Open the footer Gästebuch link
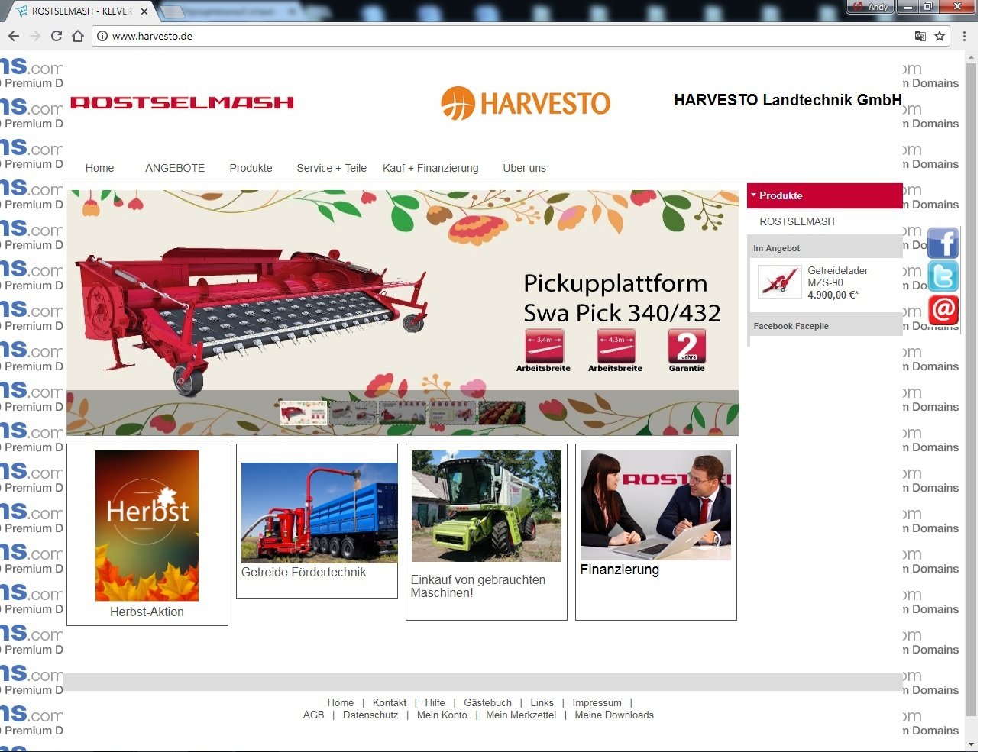Image resolution: width=990 pixels, height=752 pixels. pos(488,703)
